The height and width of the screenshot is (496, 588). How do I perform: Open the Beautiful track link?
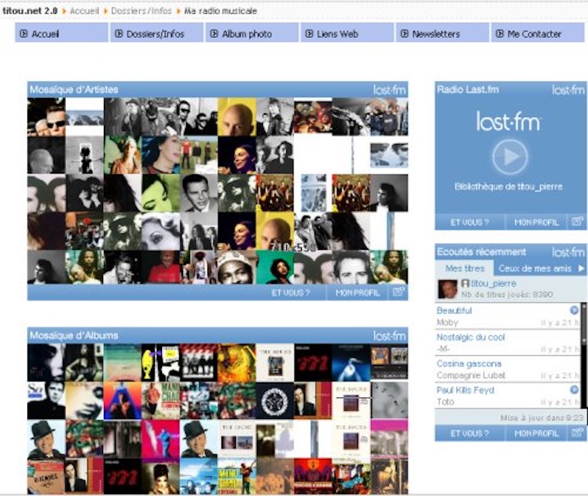click(454, 310)
